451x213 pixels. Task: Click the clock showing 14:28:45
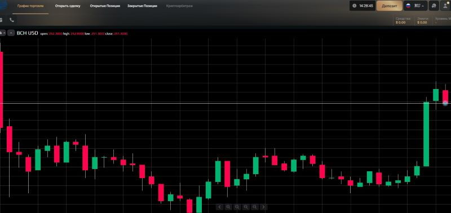click(362, 6)
